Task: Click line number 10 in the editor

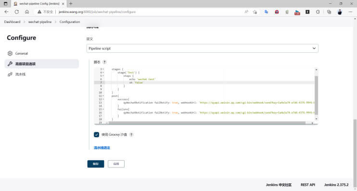Action: tap(100, 93)
